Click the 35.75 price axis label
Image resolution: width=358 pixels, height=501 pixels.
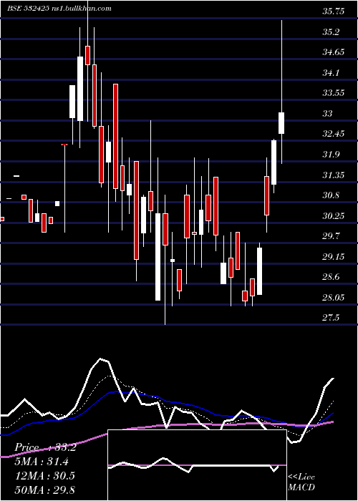click(334, 11)
